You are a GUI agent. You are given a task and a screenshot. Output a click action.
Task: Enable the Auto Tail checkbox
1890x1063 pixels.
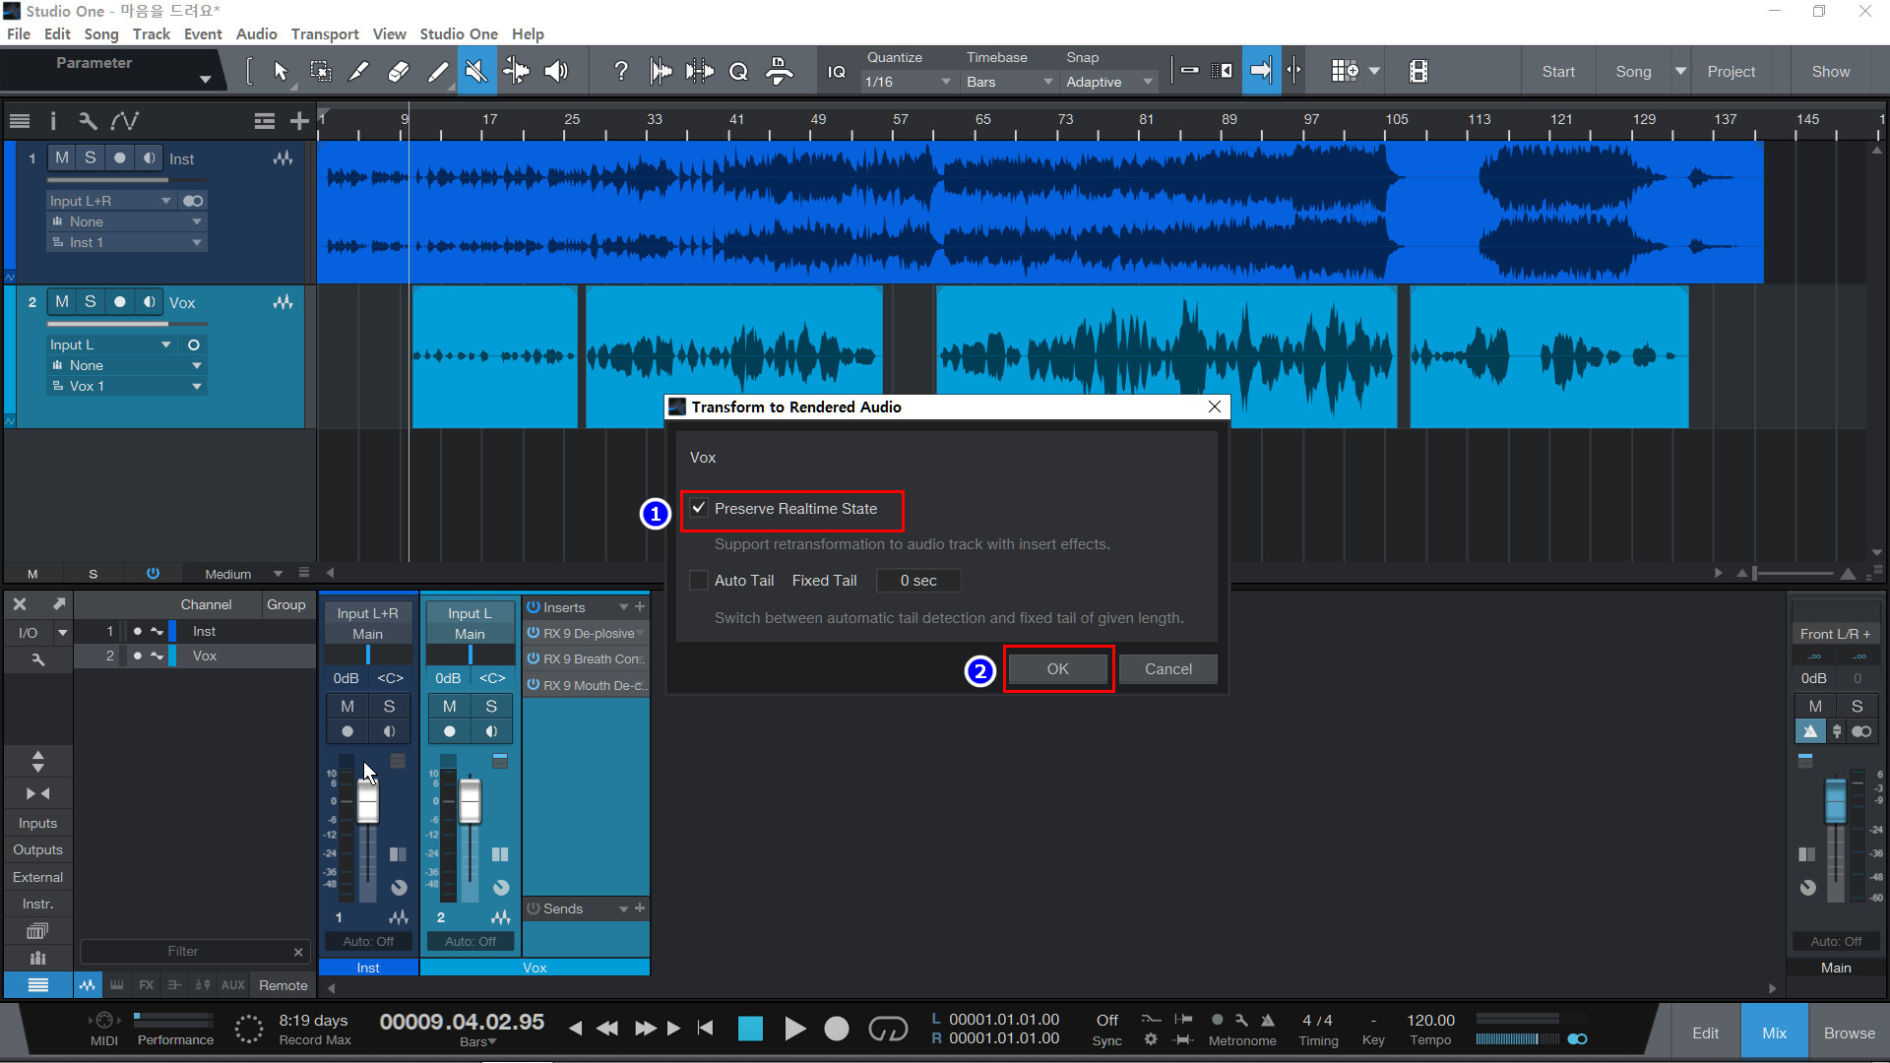click(x=699, y=581)
